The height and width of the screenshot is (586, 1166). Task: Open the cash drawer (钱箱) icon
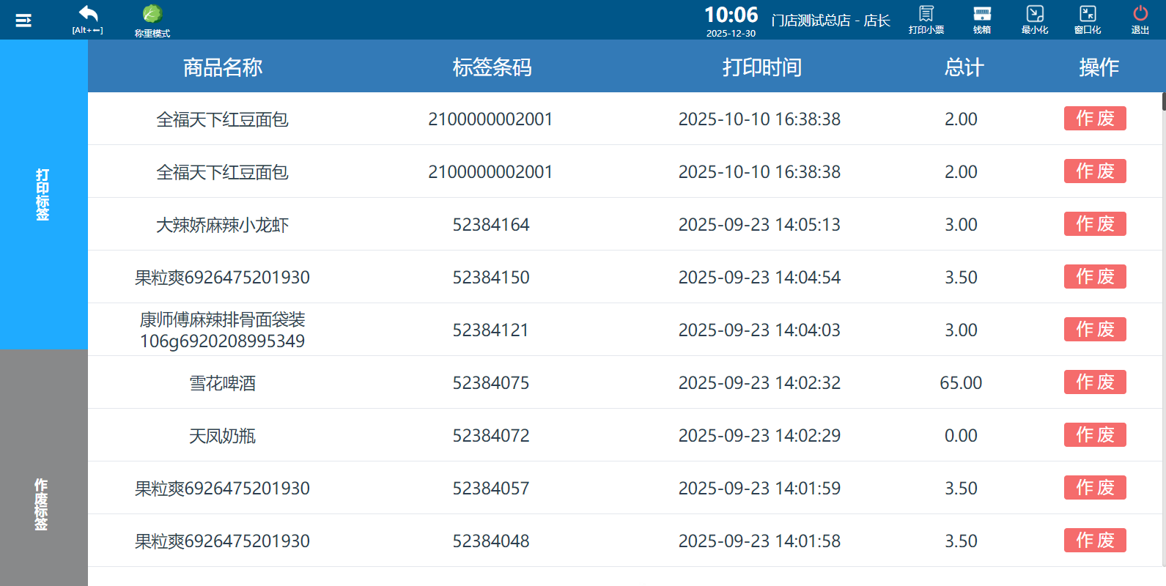point(982,19)
